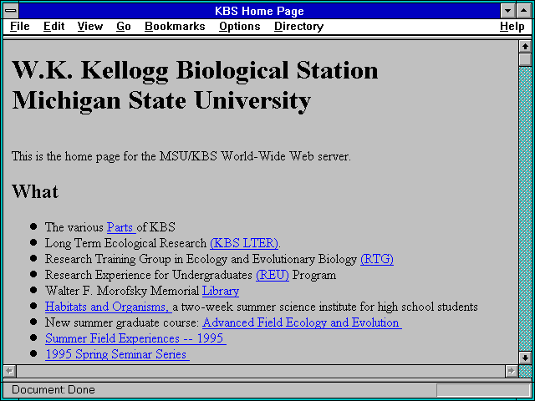Viewport: 535px width, 401px height.
Task: Follow the Habitats and Organisms link
Action: 108,307
